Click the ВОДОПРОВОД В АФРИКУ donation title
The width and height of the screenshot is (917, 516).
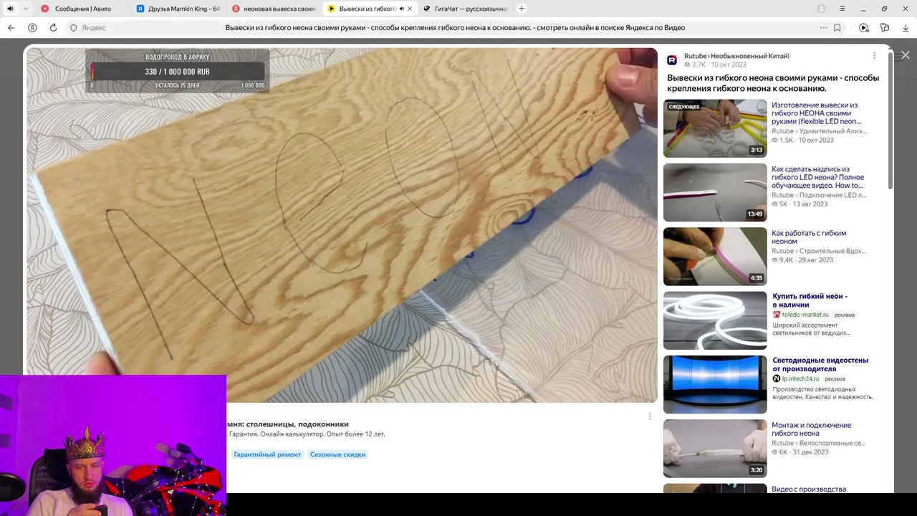(x=177, y=57)
